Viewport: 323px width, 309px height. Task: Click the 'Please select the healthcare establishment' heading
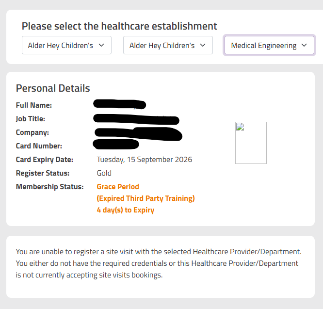pos(119,26)
